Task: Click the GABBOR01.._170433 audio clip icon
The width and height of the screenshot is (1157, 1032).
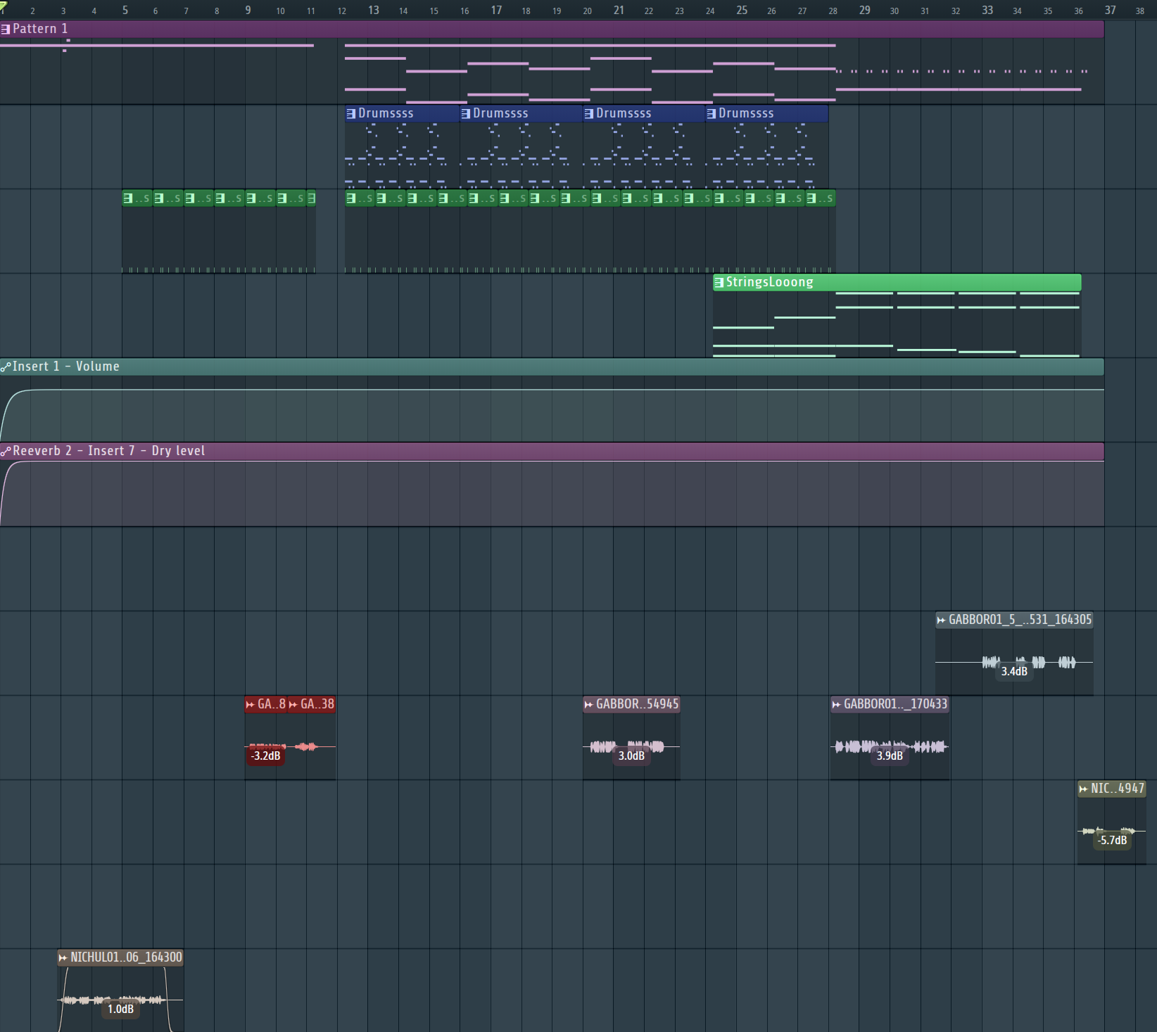Action: (836, 704)
